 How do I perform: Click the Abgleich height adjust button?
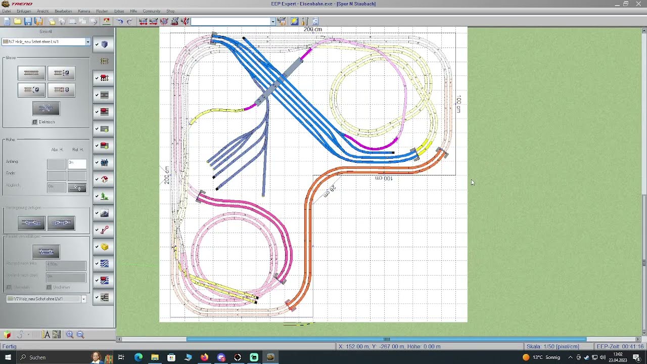coord(77,188)
